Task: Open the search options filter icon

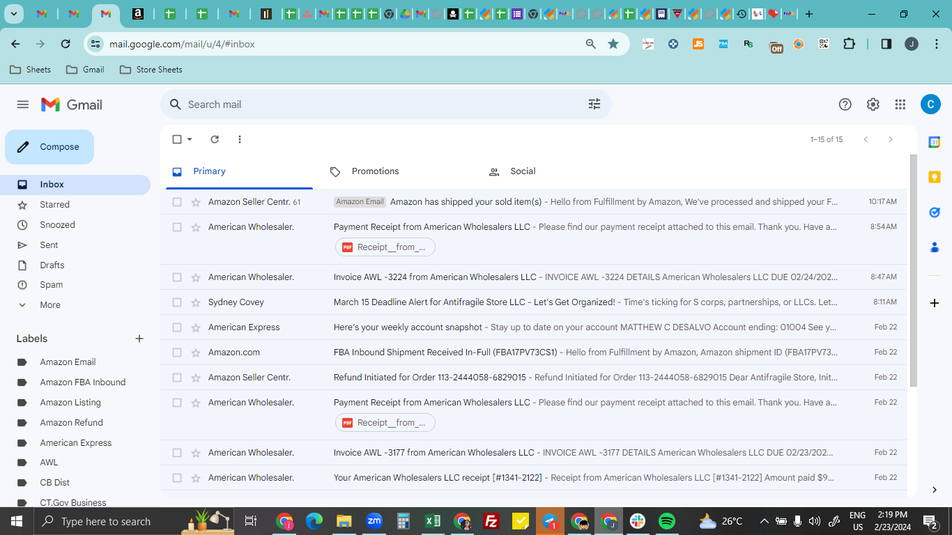Action: (594, 104)
